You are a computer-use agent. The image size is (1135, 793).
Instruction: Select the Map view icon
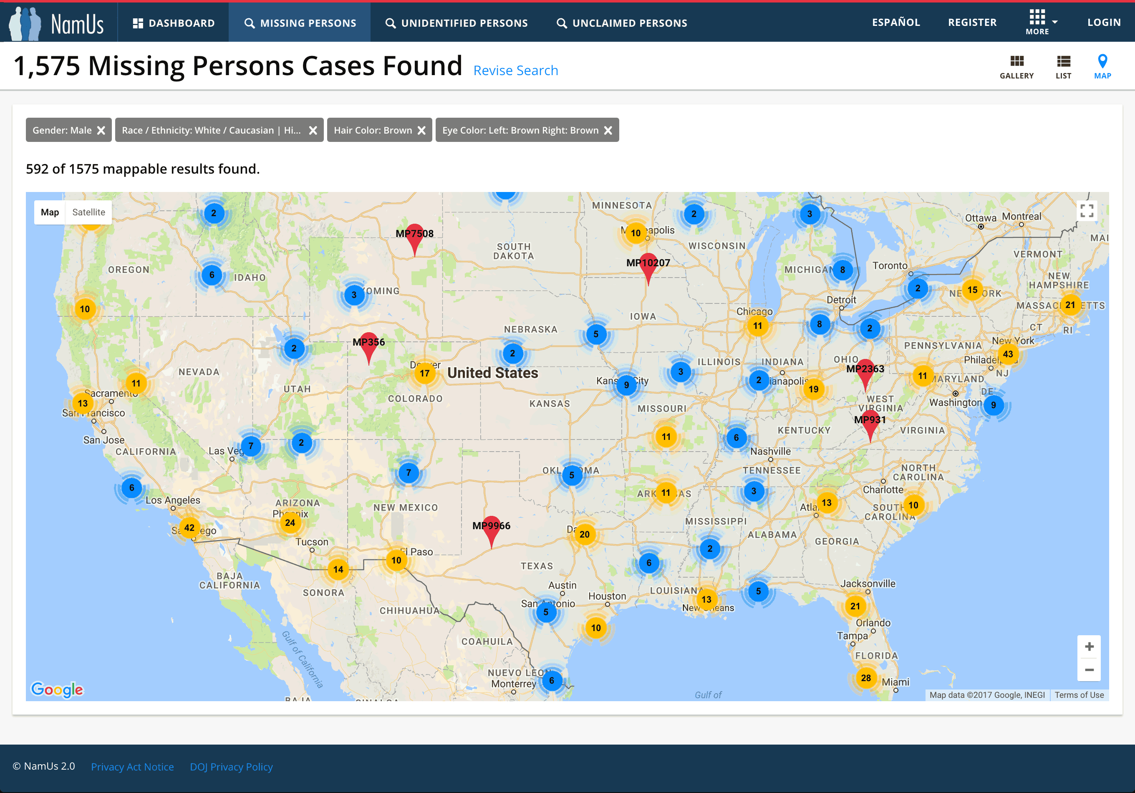(1102, 67)
